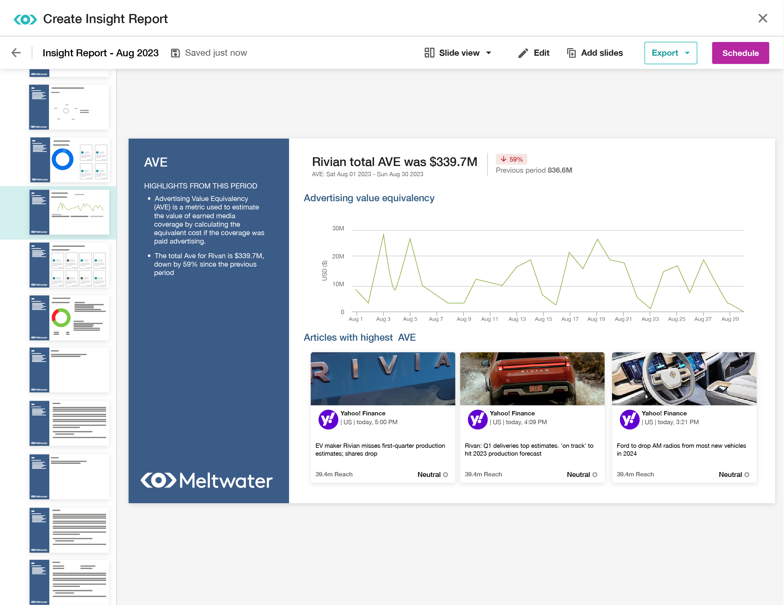Click Yahoo Finance logo on first article
The height and width of the screenshot is (605, 784).
point(328,419)
